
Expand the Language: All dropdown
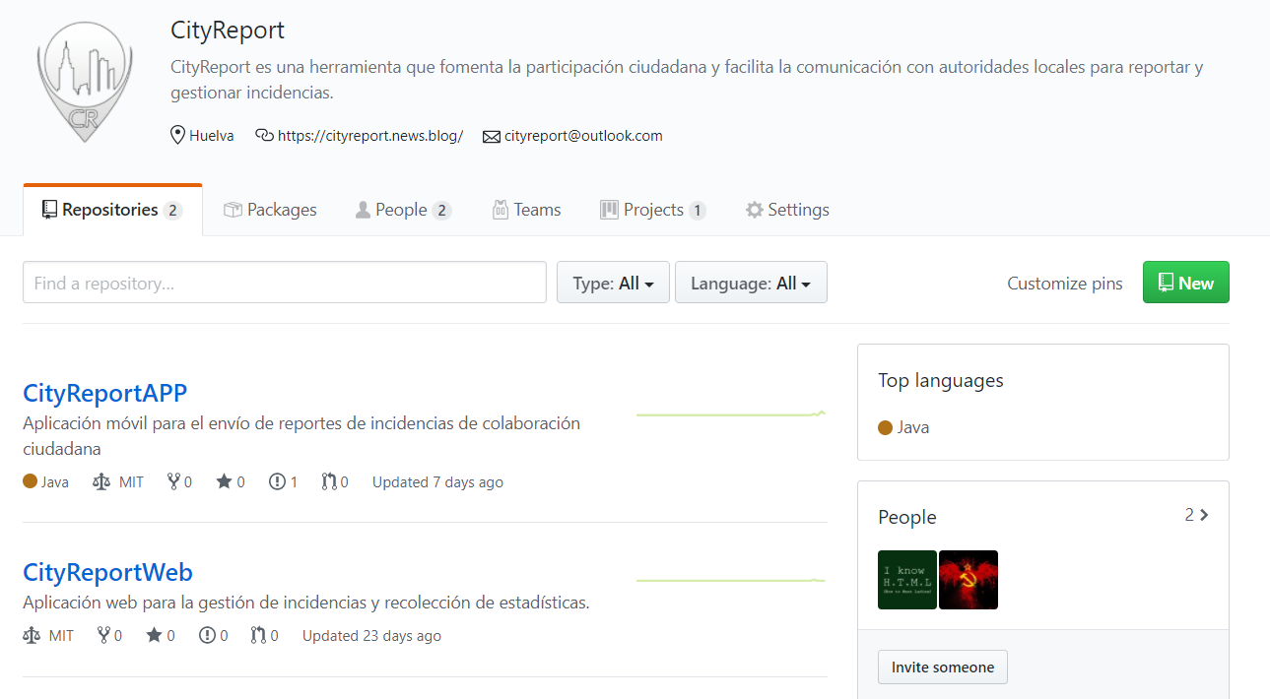pos(751,283)
